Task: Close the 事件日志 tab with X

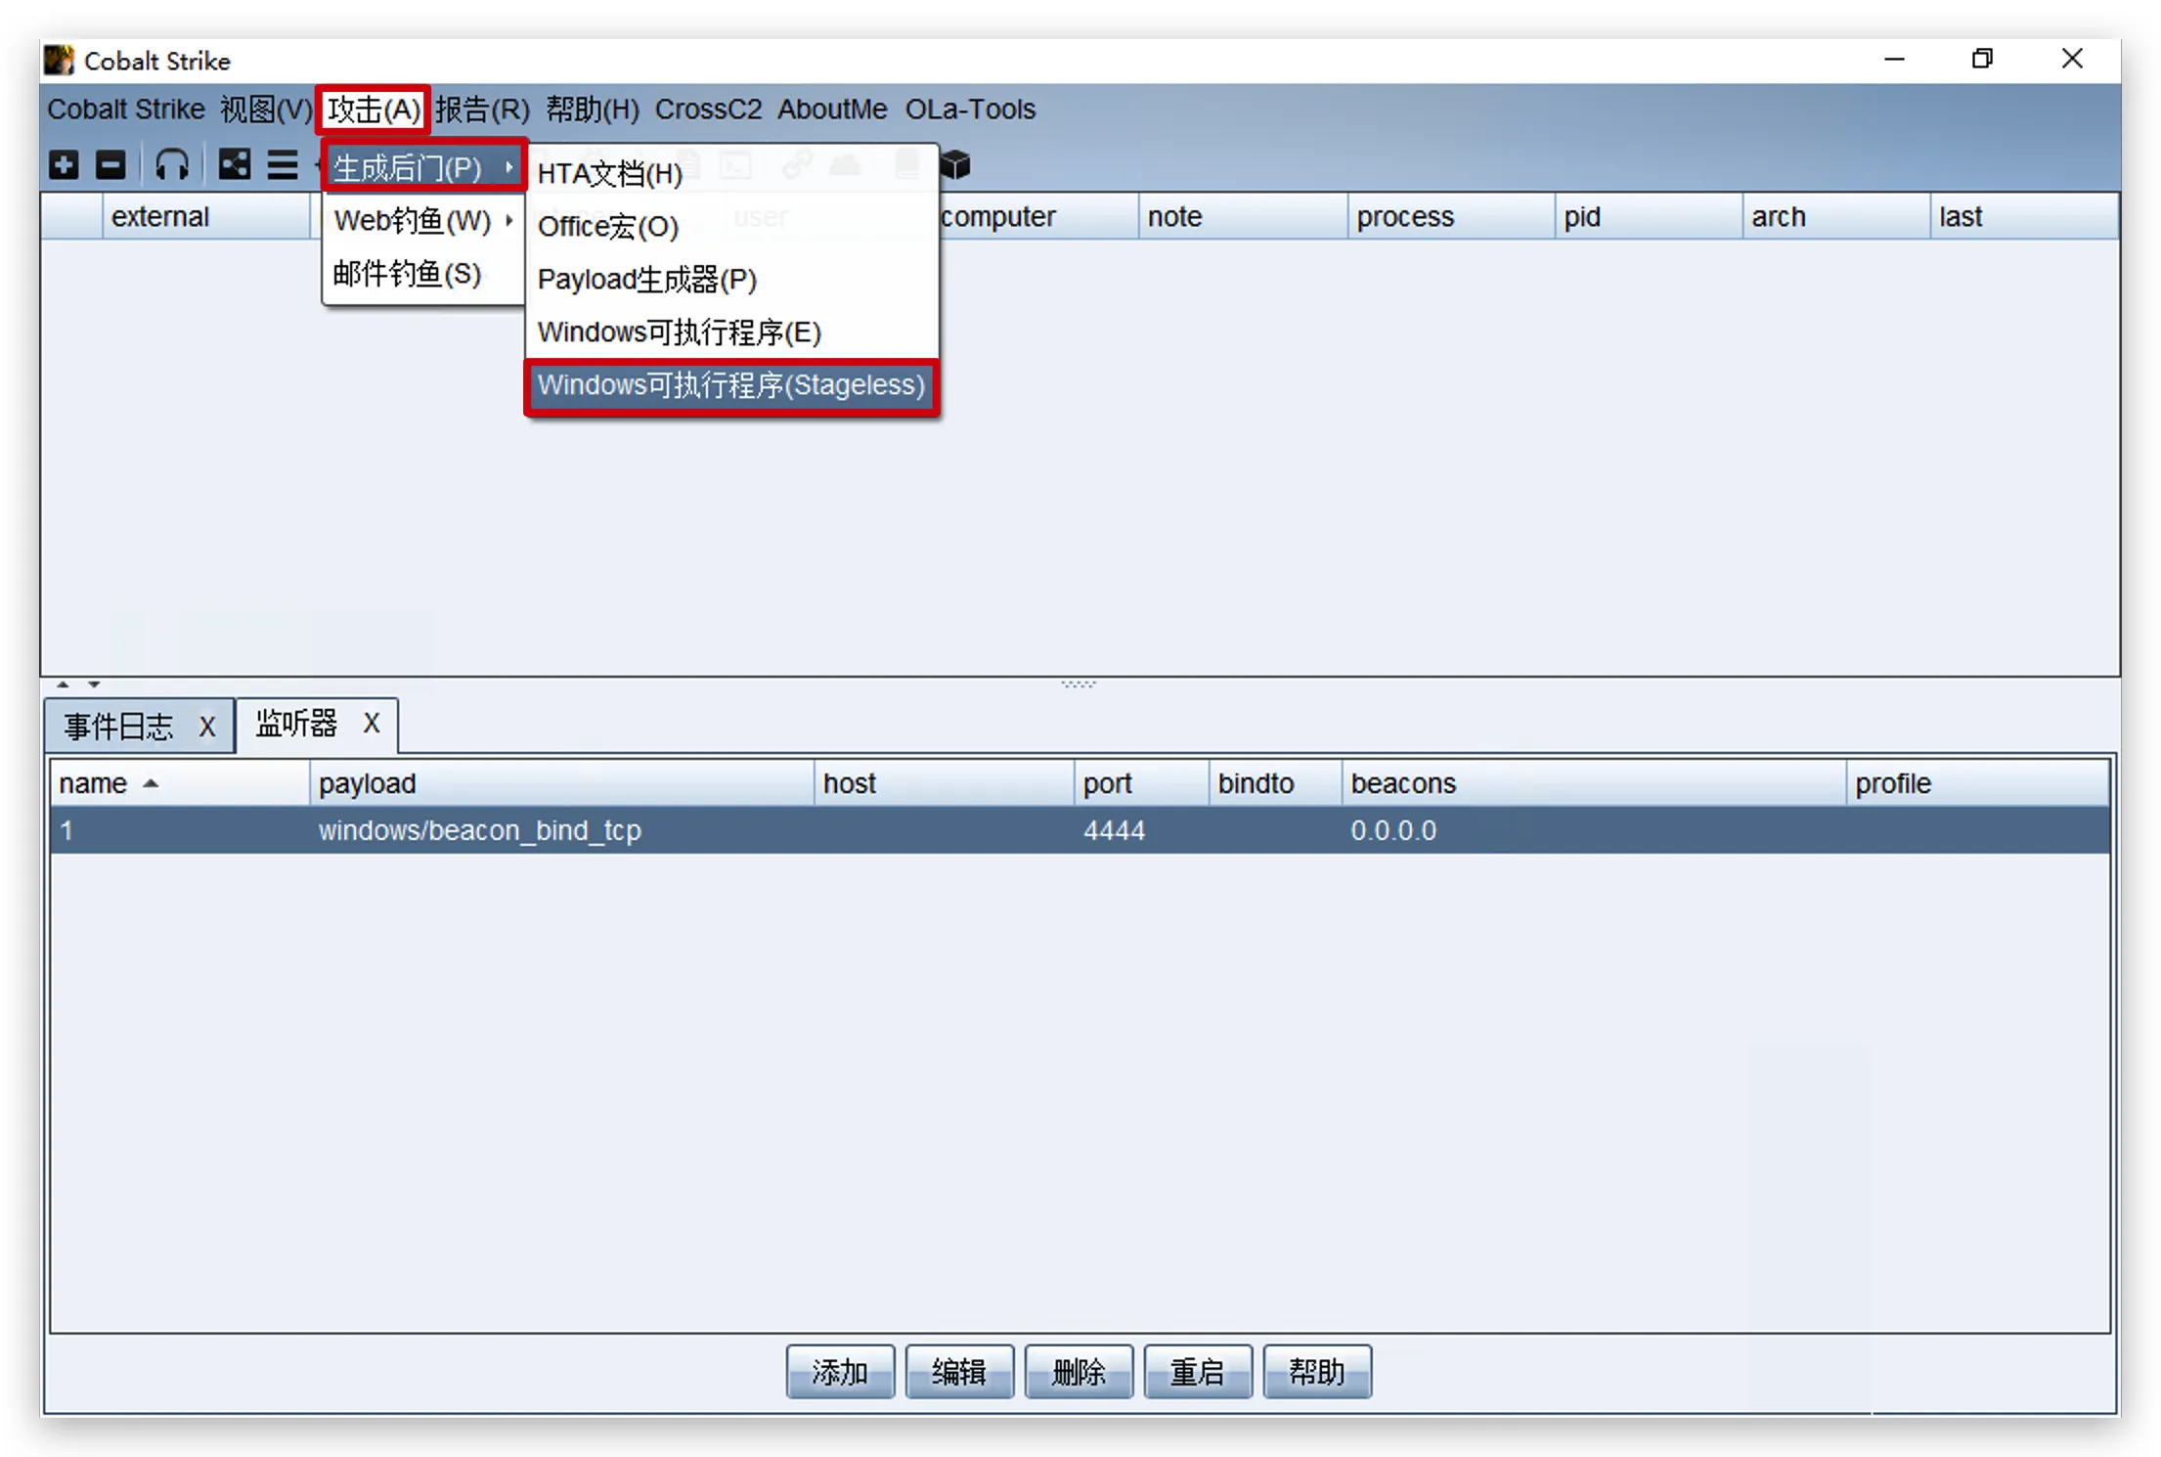Action: tap(207, 727)
